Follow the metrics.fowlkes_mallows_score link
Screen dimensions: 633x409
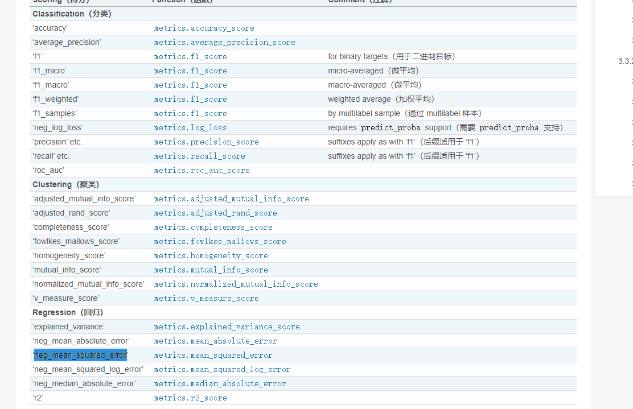220,242
